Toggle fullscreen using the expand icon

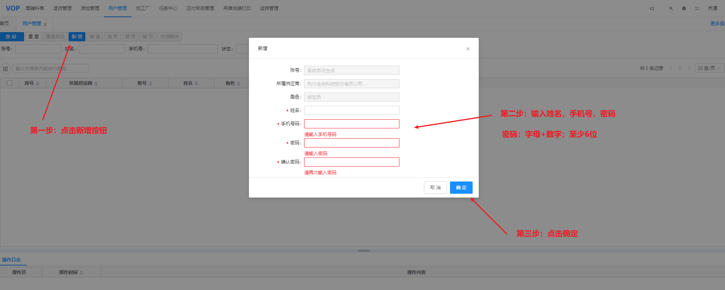pos(697,8)
